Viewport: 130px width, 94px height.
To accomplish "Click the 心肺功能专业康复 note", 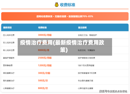I will tap(86, 88).
